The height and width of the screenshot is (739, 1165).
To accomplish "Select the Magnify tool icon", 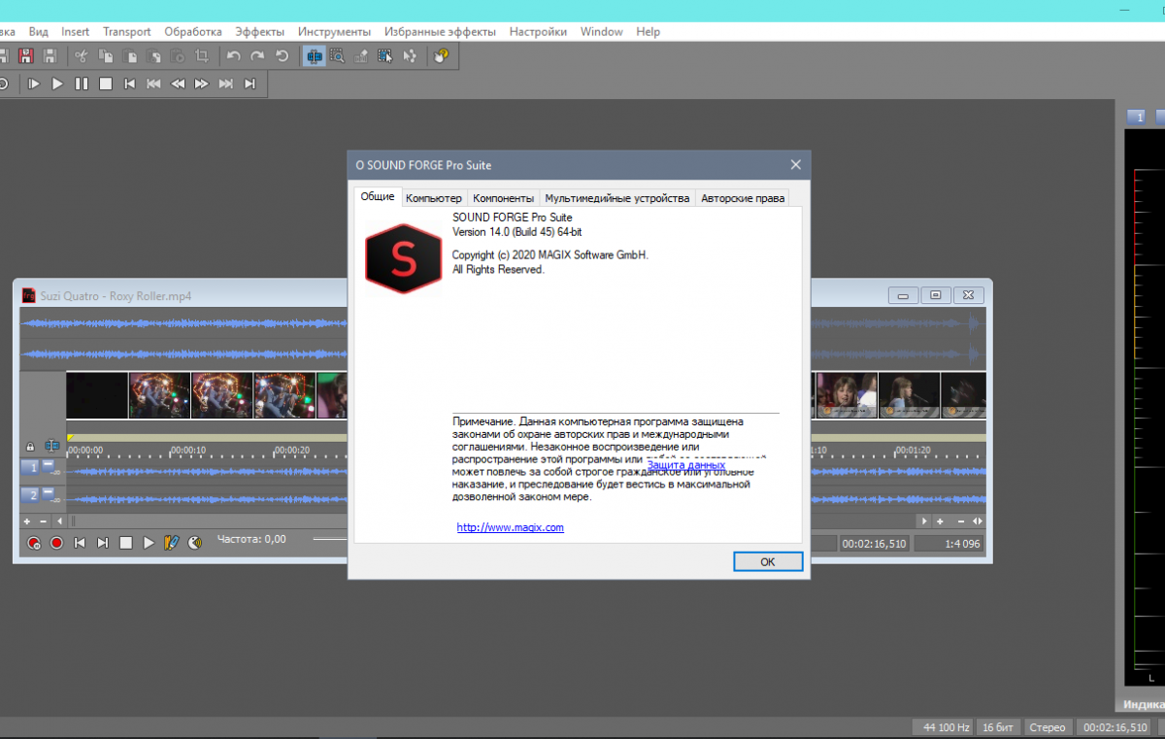I will (x=338, y=56).
